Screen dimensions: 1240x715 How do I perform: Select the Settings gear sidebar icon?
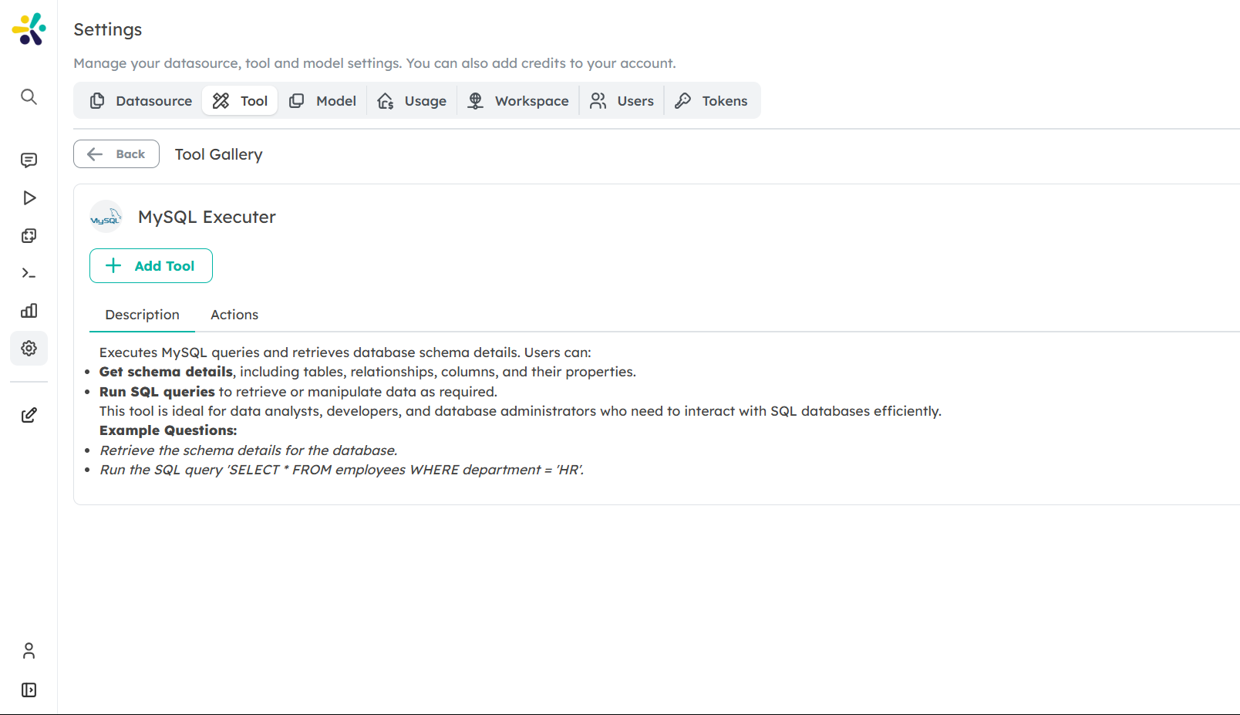click(x=29, y=348)
